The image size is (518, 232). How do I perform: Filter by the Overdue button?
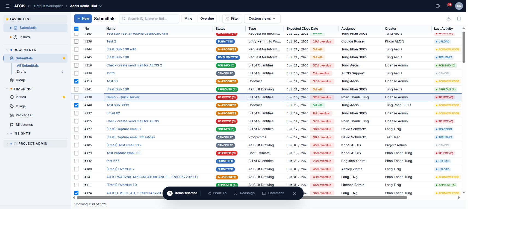207,19
